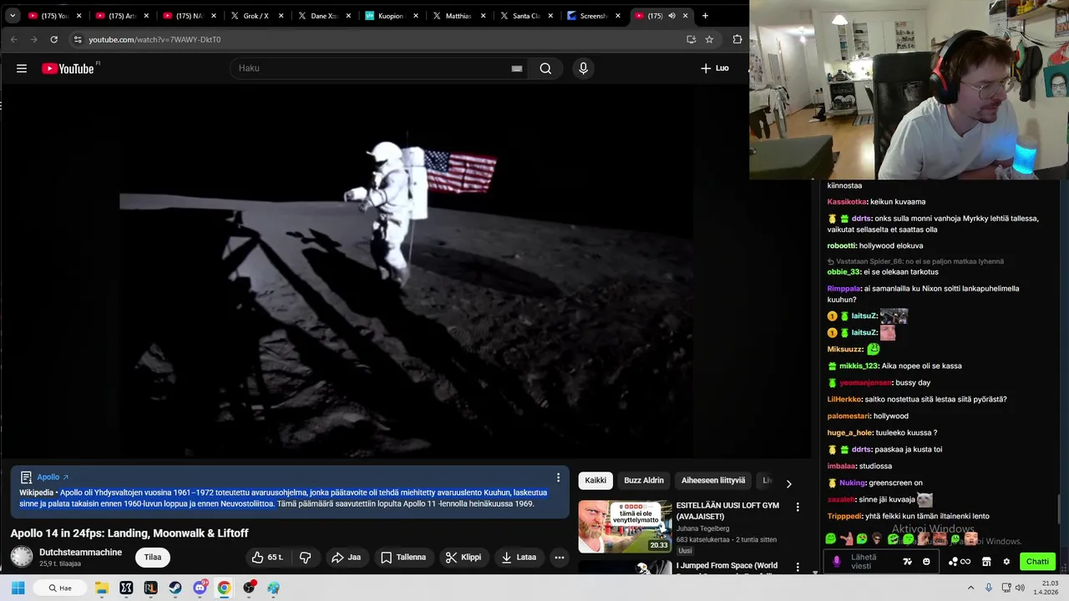Switch to the Dane X tab
Image resolution: width=1069 pixels, height=601 pixels.
[323, 16]
